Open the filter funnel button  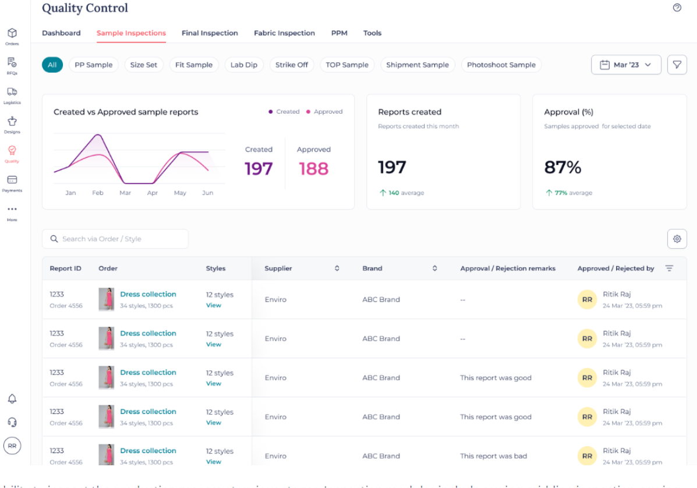click(x=677, y=65)
